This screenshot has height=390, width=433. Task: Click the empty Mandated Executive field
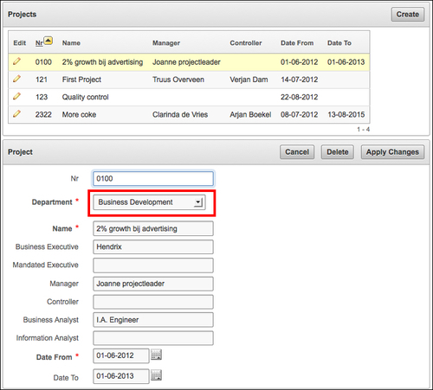click(x=153, y=265)
